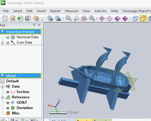Click the folder with gear settings icon
This screenshot has width=151, height=121.
pyautogui.click(x=36, y=18)
